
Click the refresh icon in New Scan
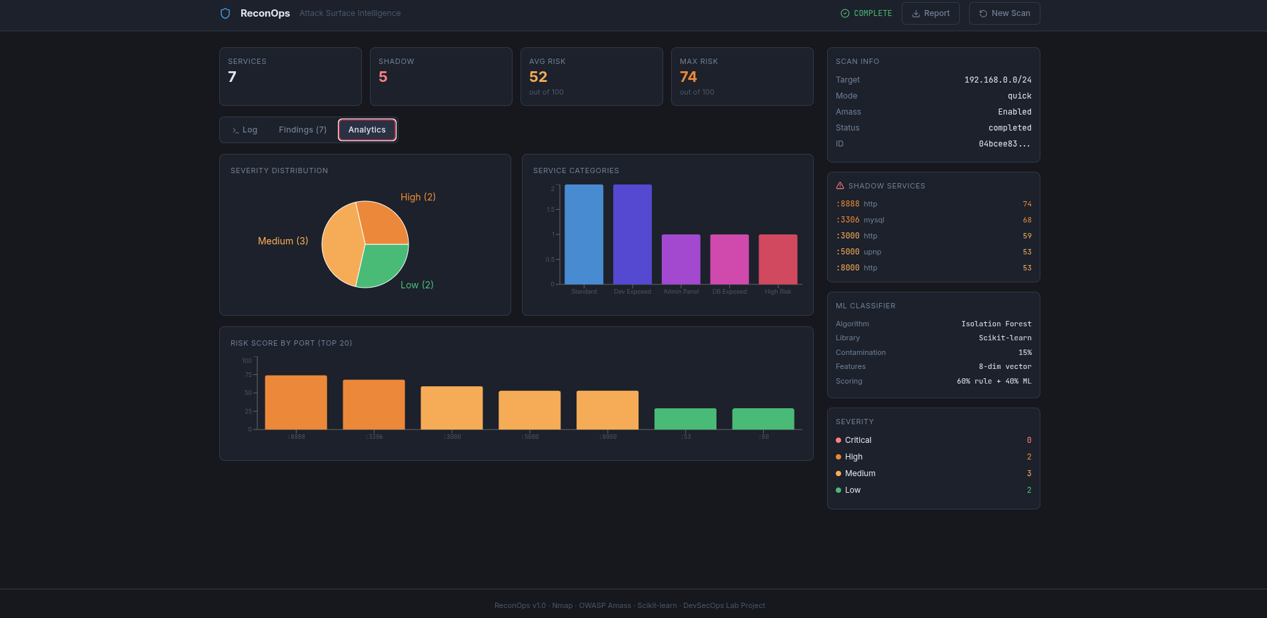click(x=983, y=13)
